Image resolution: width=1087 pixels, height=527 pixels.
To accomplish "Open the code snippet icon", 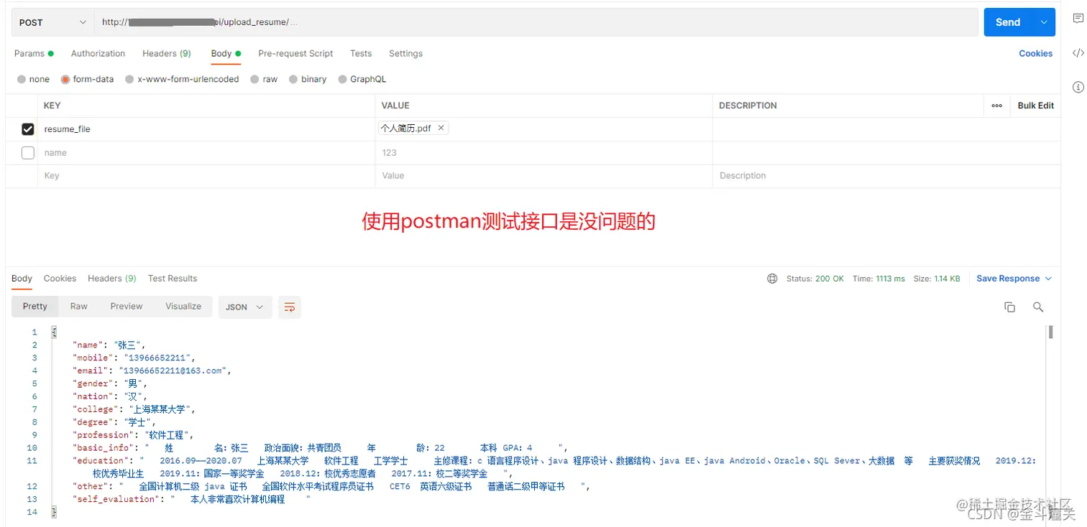I will coord(1078,53).
